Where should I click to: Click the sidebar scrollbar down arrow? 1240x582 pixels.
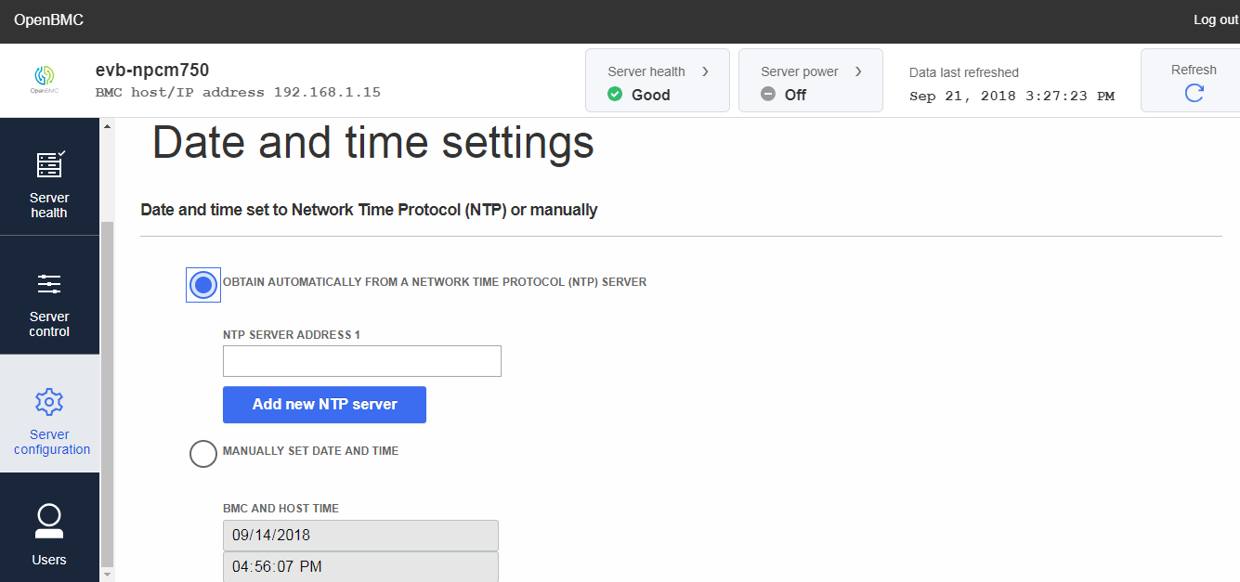coord(107,575)
